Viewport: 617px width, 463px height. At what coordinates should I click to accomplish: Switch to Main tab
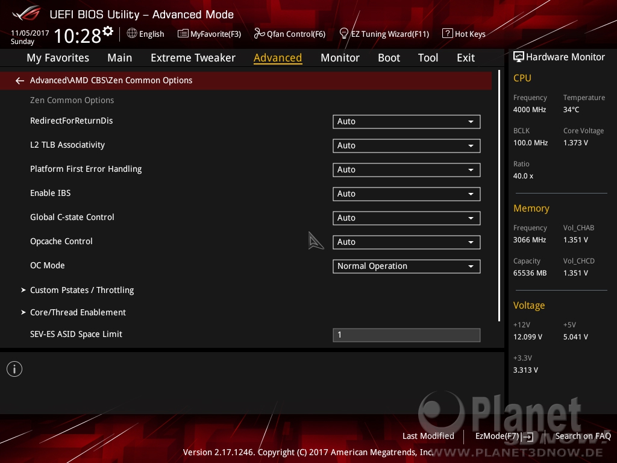[x=120, y=58]
